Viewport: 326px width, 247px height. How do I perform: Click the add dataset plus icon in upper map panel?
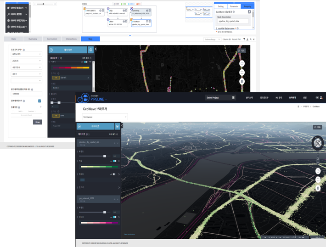point(51,50)
